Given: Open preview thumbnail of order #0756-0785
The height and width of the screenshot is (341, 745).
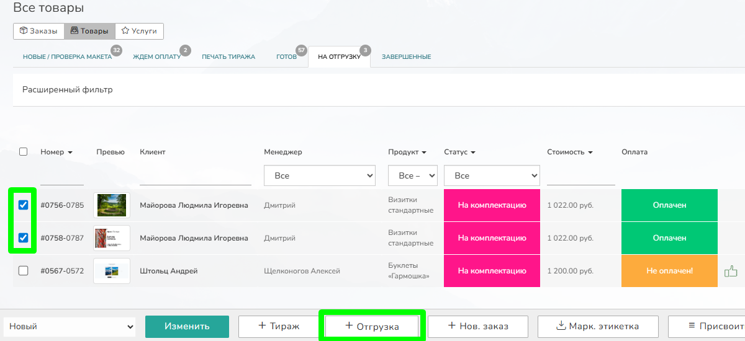Looking at the screenshot, I should [112, 205].
